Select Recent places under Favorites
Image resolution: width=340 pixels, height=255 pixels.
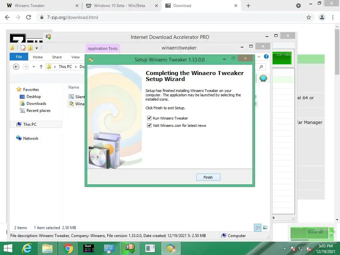(x=39, y=110)
